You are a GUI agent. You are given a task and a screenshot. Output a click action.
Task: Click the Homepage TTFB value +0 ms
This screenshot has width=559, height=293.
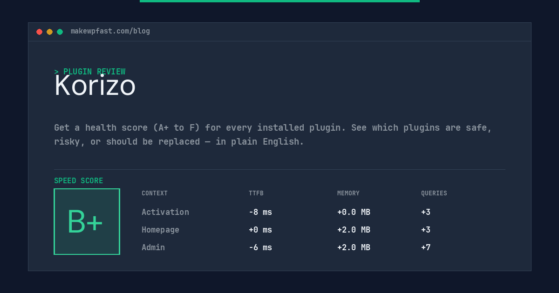tap(260, 230)
